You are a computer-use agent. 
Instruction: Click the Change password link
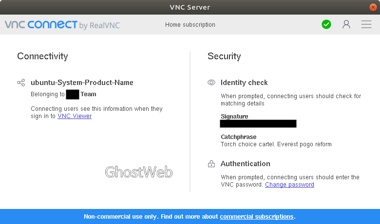pyautogui.click(x=289, y=185)
